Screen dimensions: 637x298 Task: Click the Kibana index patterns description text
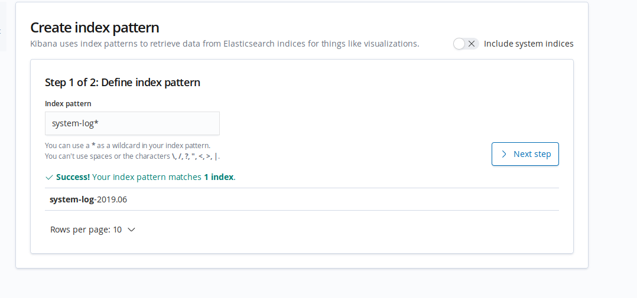click(225, 44)
